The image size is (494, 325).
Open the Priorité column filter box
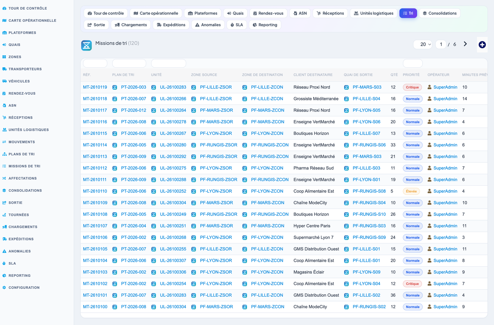point(413,63)
